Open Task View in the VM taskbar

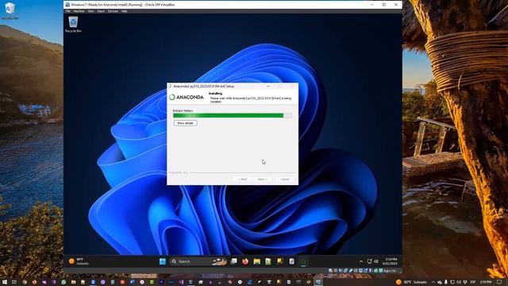pyautogui.click(x=233, y=261)
